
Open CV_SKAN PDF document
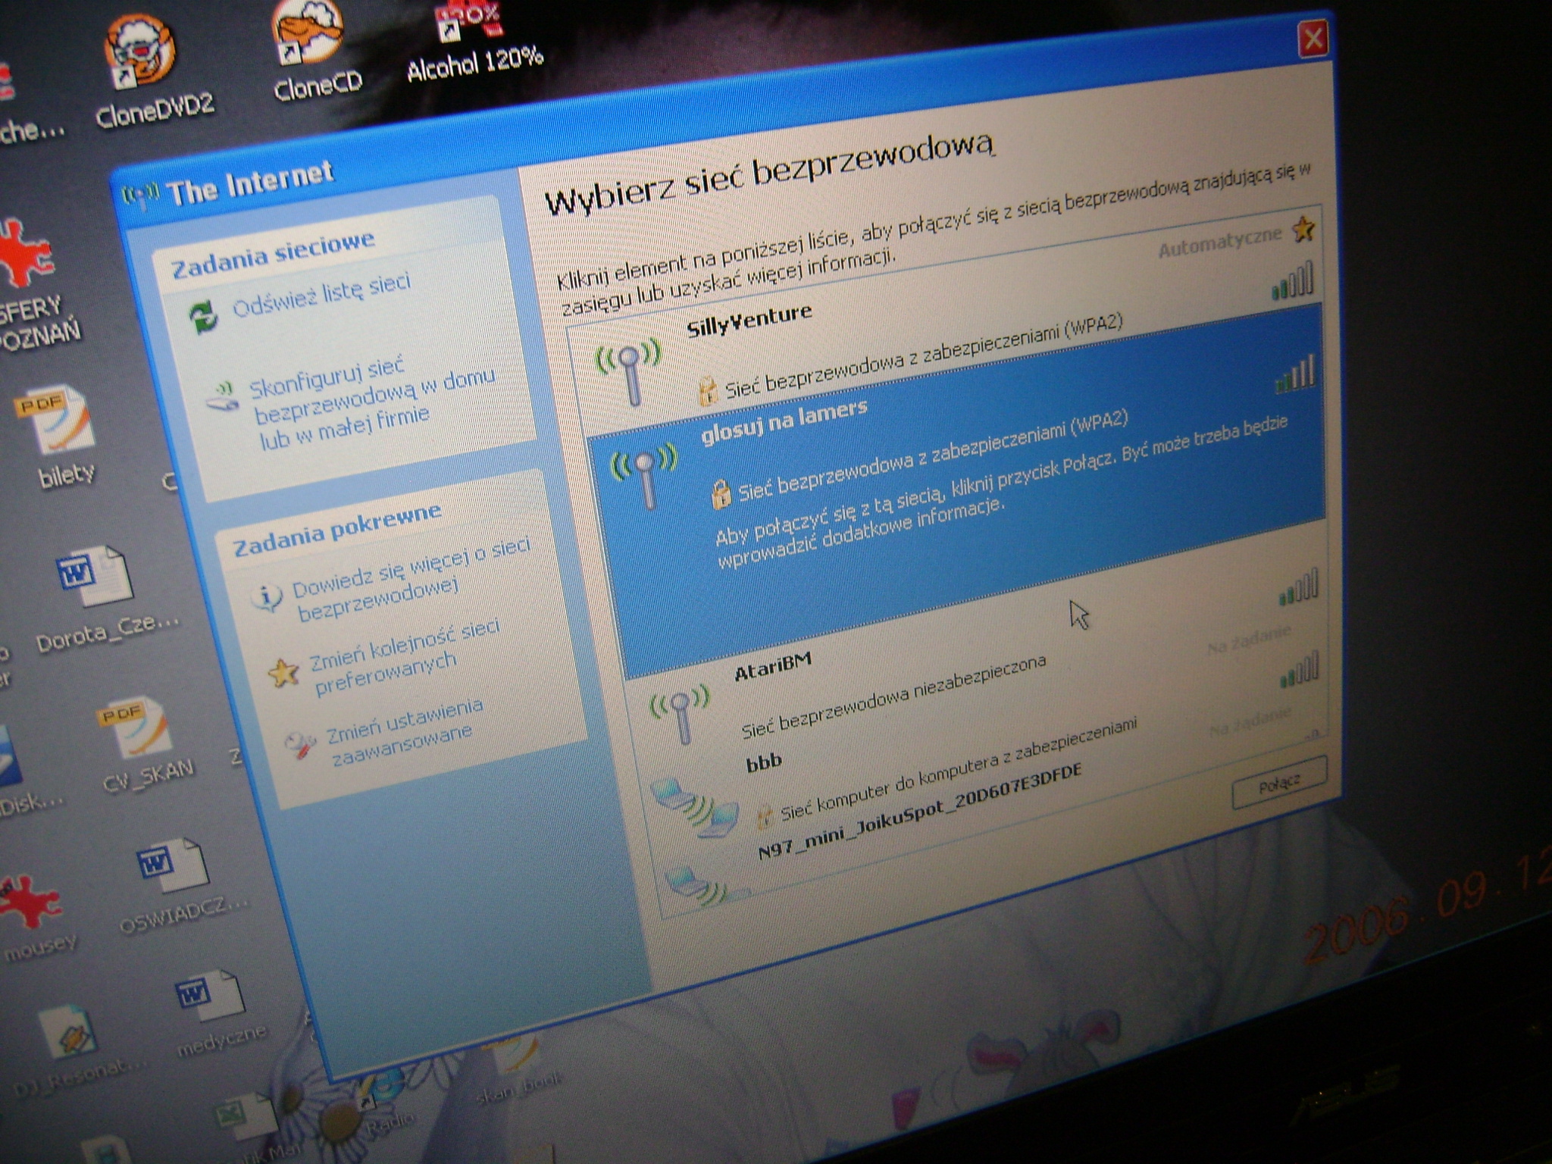(x=138, y=730)
